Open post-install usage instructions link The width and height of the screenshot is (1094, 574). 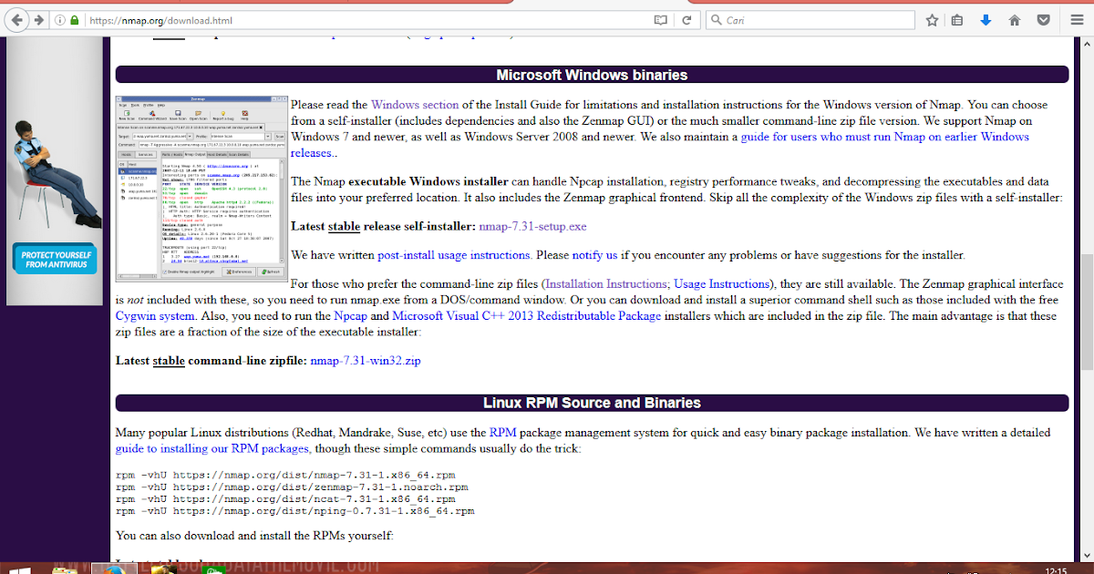[x=454, y=255]
